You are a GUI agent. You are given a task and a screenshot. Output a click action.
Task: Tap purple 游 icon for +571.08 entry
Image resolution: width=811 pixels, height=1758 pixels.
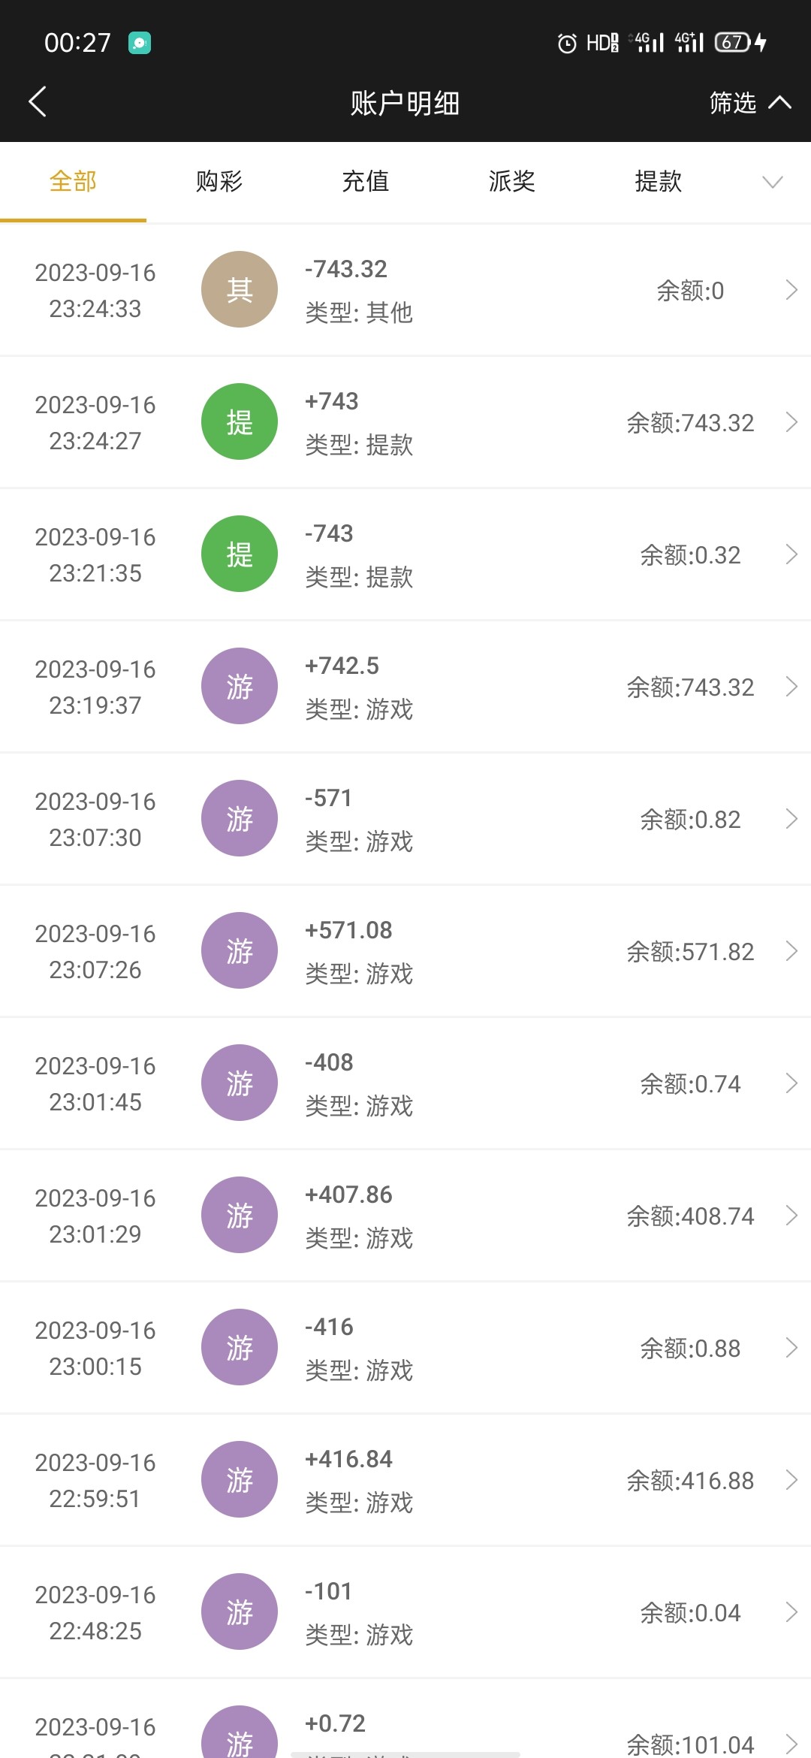click(x=240, y=950)
